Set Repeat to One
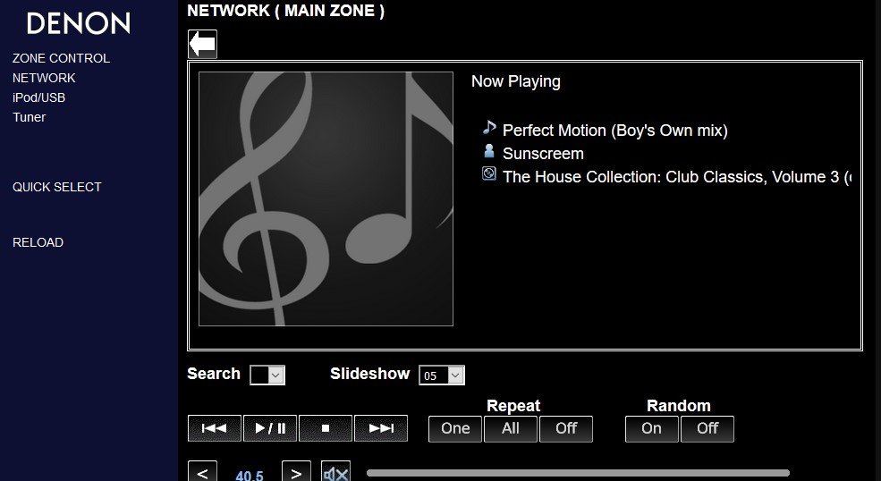The height and width of the screenshot is (481, 881). coord(455,429)
